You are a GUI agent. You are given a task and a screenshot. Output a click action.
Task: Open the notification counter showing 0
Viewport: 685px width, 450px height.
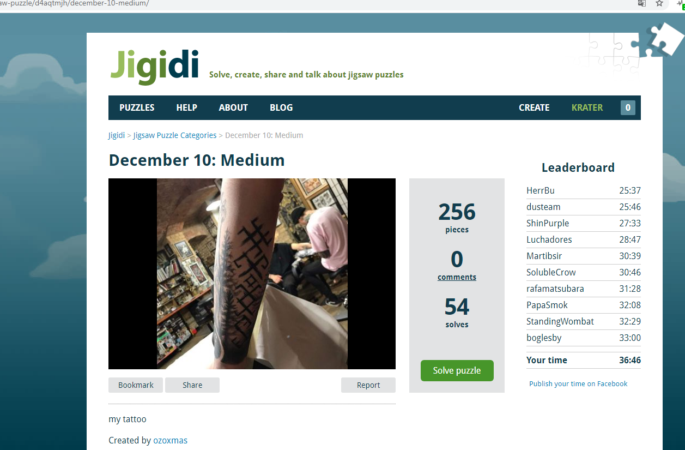tap(628, 107)
